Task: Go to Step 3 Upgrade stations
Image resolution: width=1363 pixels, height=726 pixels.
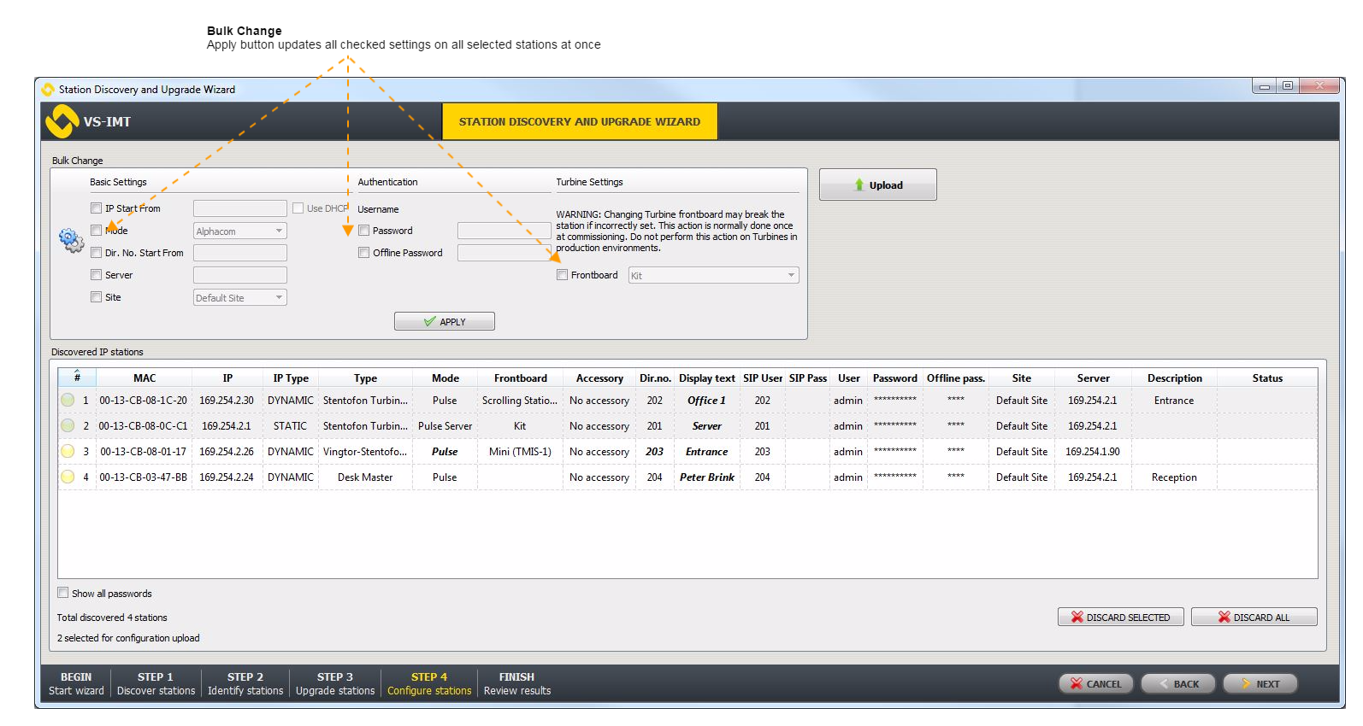Action: [x=335, y=683]
